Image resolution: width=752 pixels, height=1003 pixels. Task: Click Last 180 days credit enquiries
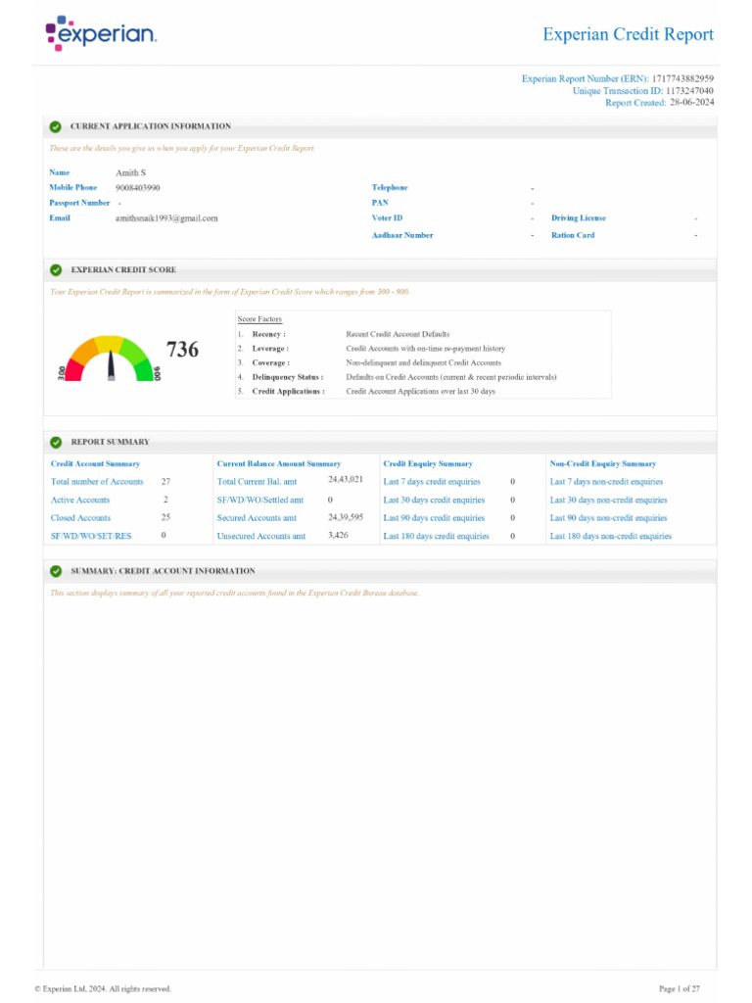436,536
